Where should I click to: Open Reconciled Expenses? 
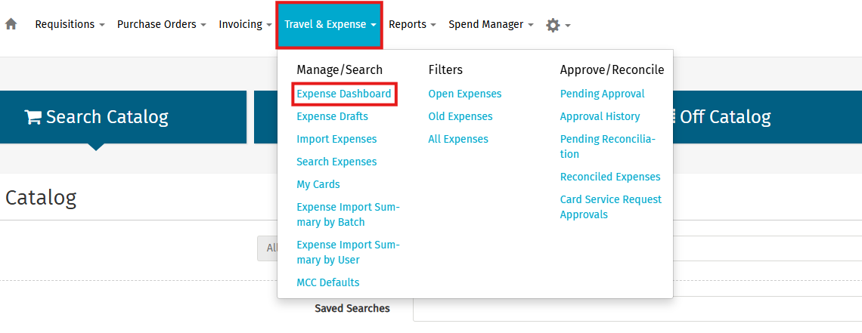pos(610,177)
